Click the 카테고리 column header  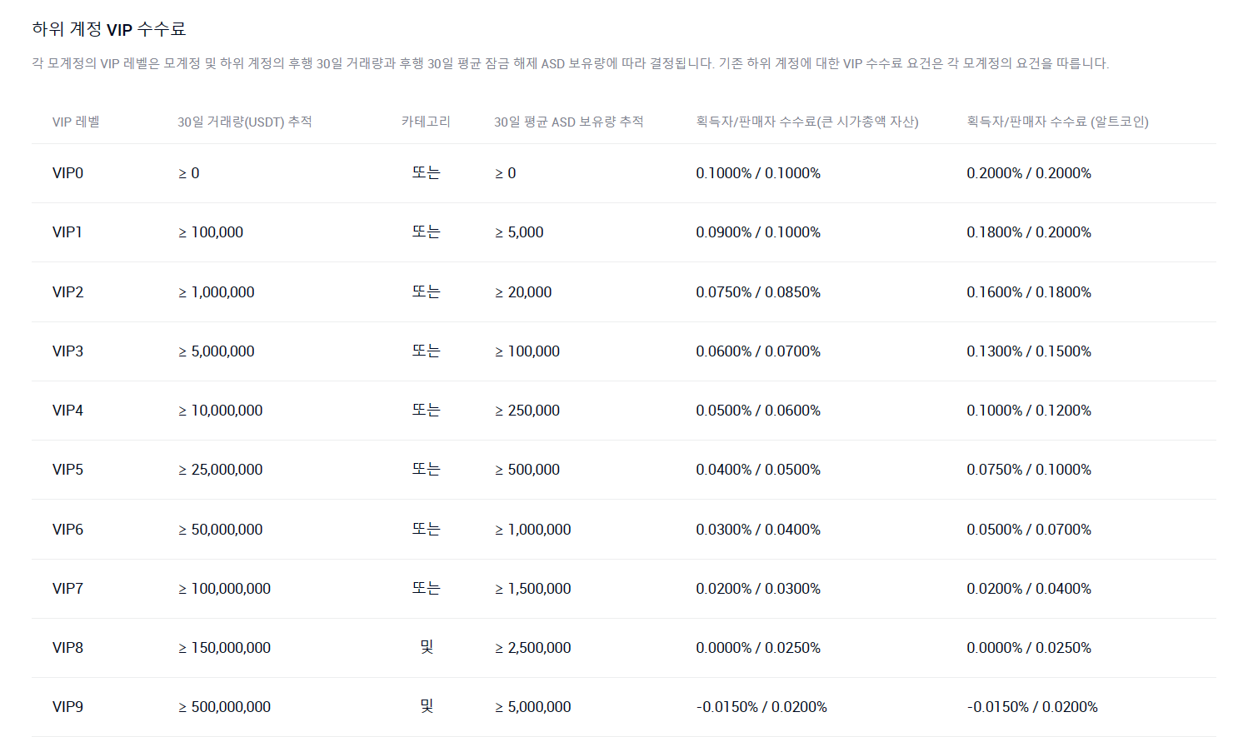coord(426,122)
